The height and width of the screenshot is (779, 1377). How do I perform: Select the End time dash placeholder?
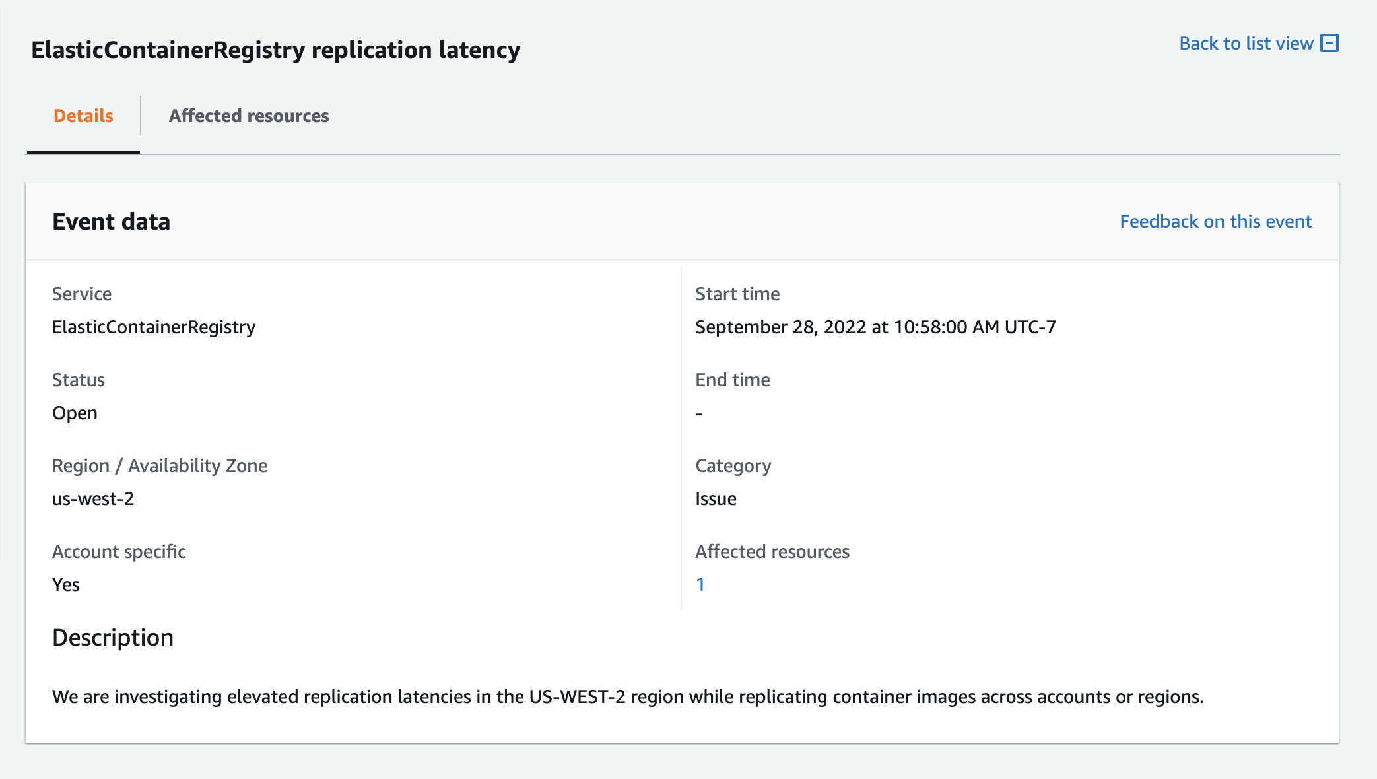pyautogui.click(x=698, y=413)
